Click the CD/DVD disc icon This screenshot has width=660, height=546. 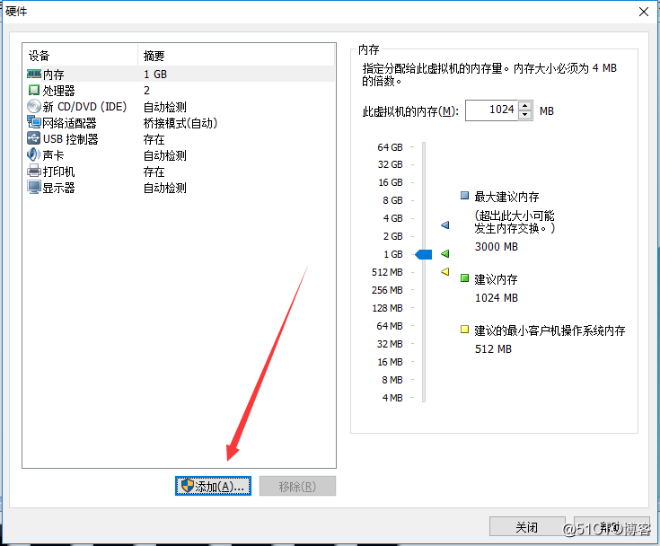[x=34, y=106]
